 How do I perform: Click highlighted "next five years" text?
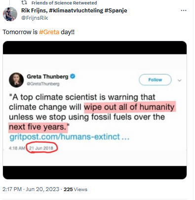(x=38, y=127)
